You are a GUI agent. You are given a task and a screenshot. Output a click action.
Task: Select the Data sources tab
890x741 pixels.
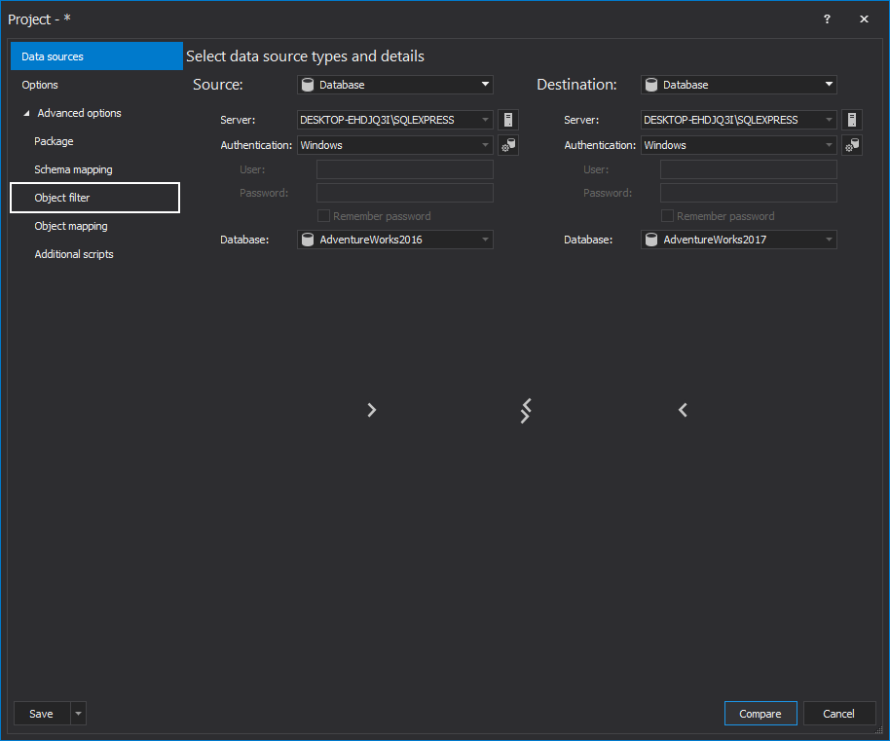click(96, 56)
